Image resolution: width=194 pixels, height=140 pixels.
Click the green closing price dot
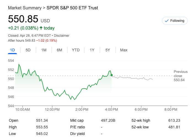(x=111, y=75)
